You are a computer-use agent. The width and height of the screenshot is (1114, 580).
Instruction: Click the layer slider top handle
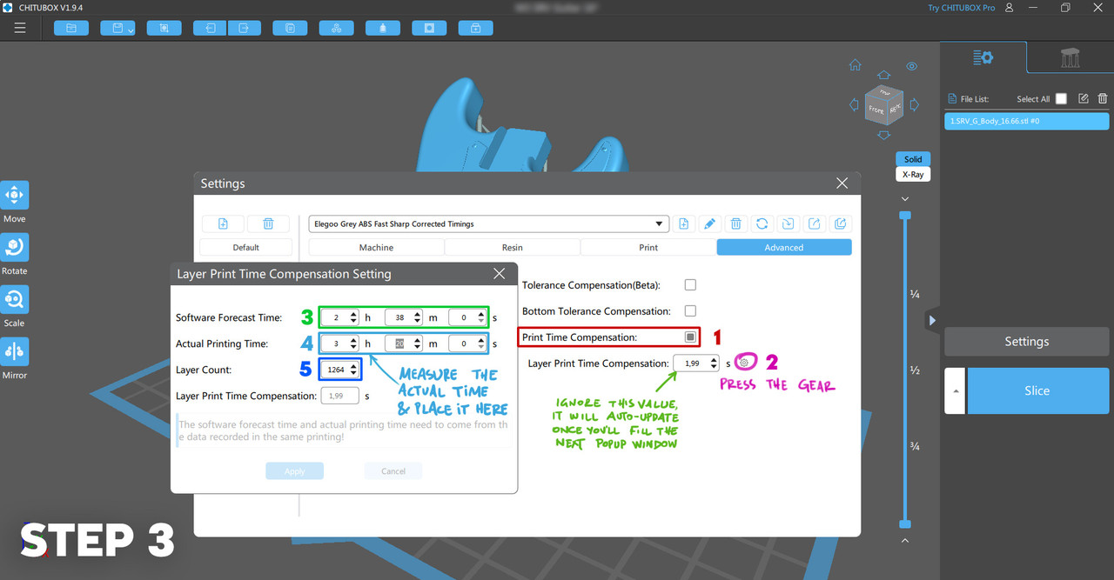[905, 215]
